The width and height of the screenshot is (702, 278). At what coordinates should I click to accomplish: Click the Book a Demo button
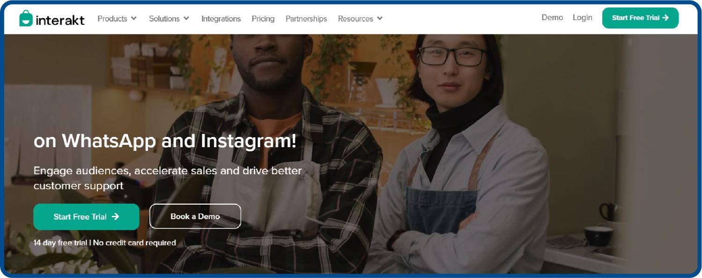coord(195,216)
